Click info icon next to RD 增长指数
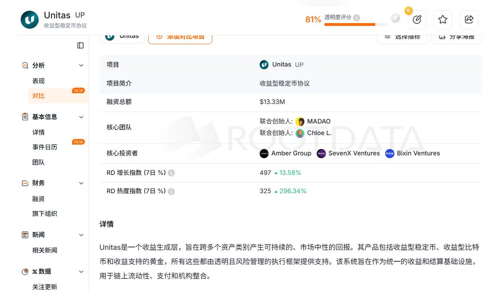The image size is (486, 292). (171, 173)
